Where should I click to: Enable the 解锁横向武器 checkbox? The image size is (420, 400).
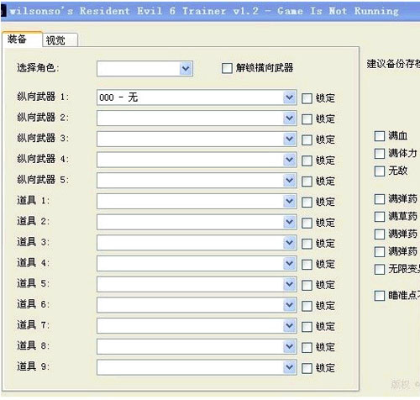tap(227, 68)
